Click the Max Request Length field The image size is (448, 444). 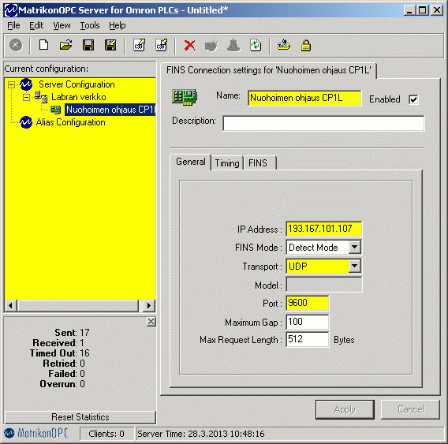(x=307, y=339)
